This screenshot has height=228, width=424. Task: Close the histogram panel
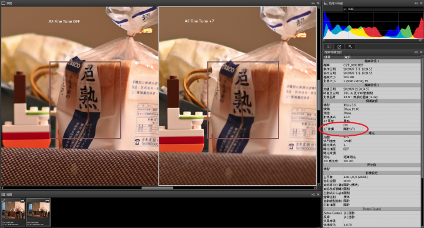pos(421,3)
